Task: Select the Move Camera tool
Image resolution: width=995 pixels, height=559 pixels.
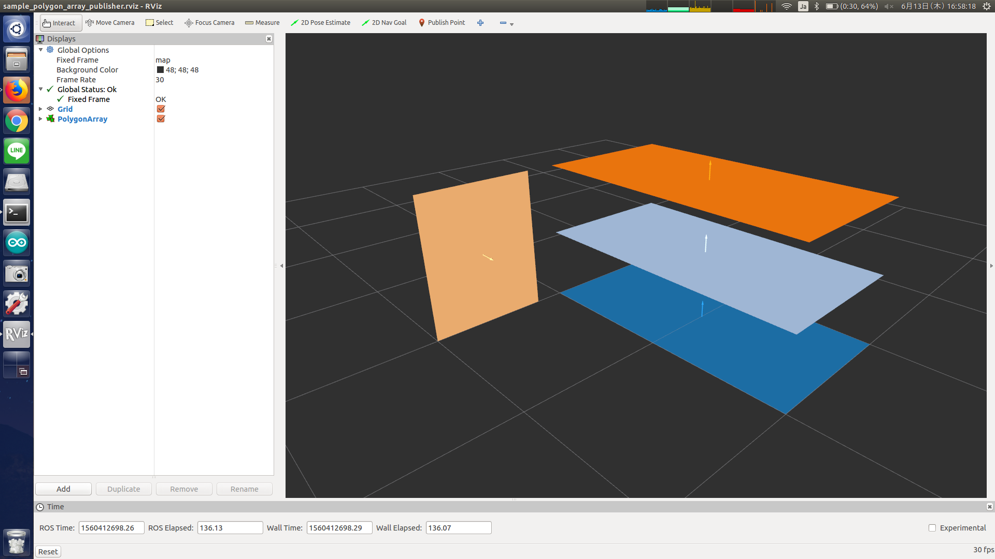Action: (x=110, y=23)
